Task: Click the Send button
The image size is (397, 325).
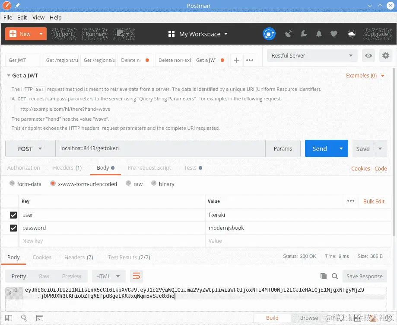Action: (x=320, y=148)
